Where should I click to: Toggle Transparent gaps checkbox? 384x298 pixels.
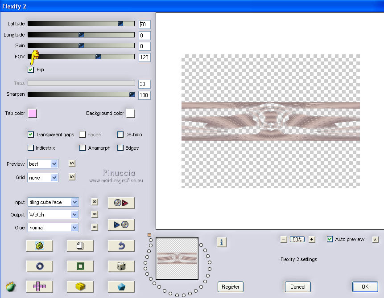pos(31,135)
